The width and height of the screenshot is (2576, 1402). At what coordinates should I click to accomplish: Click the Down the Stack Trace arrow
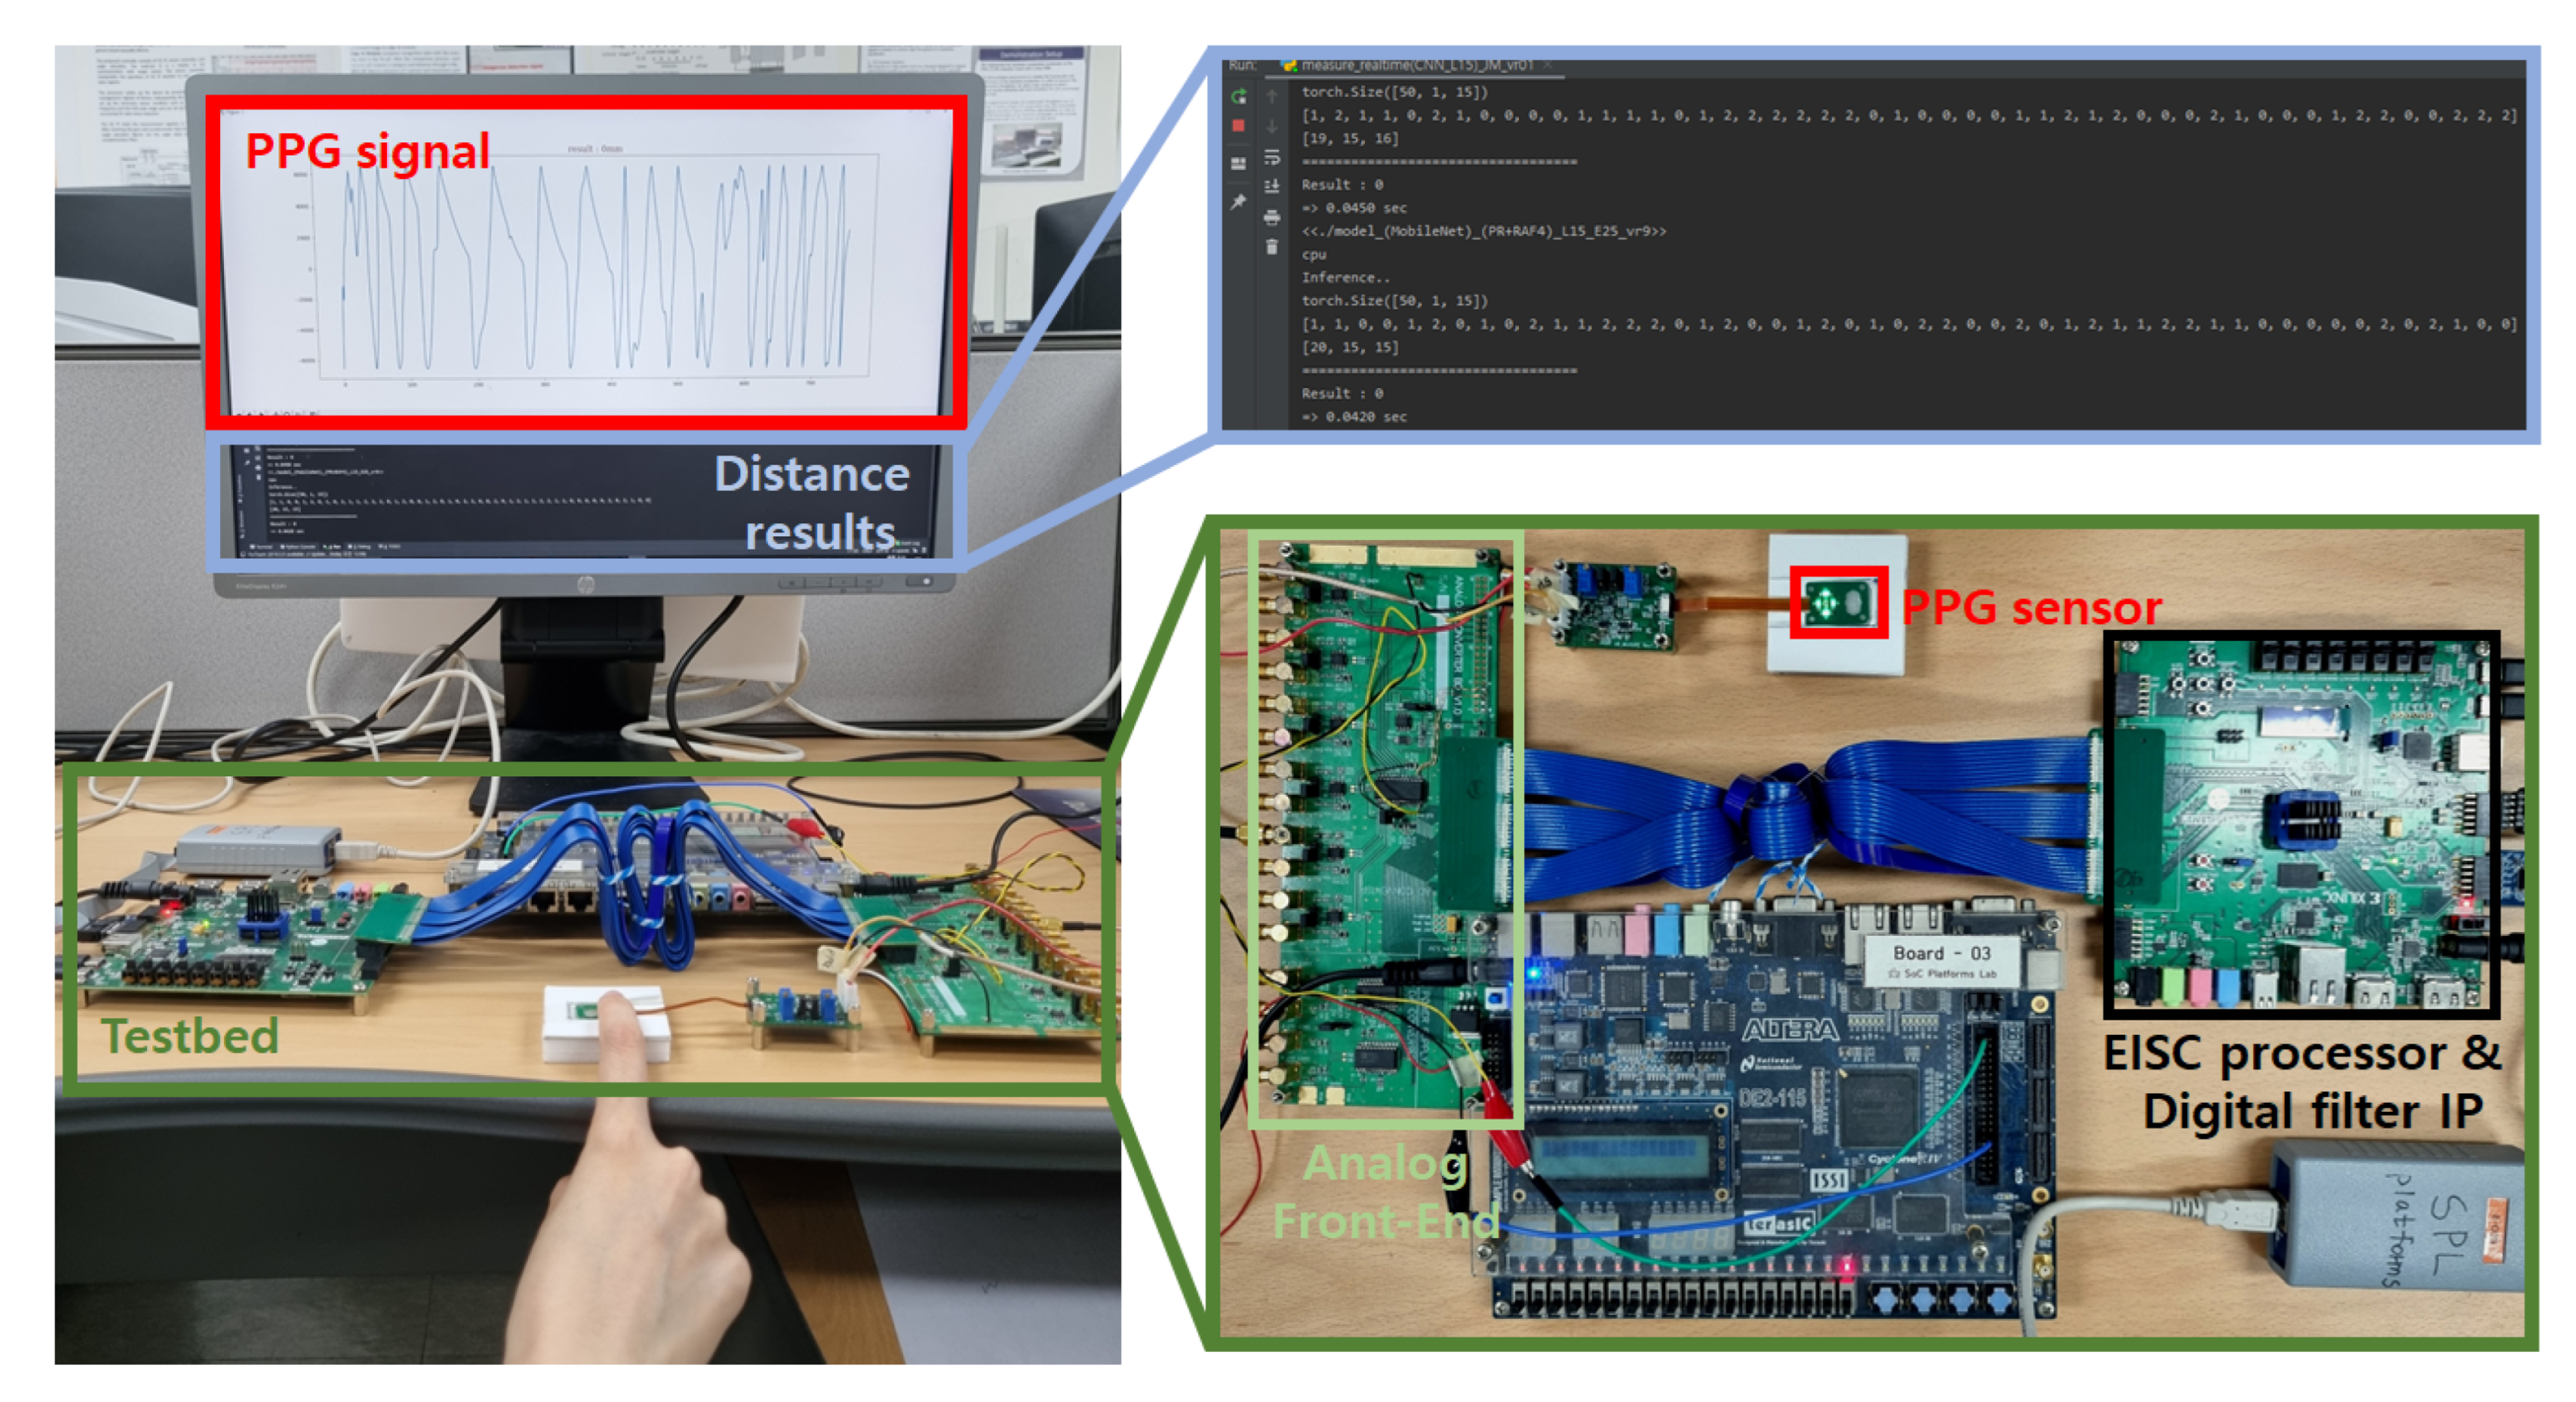(x=1272, y=126)
